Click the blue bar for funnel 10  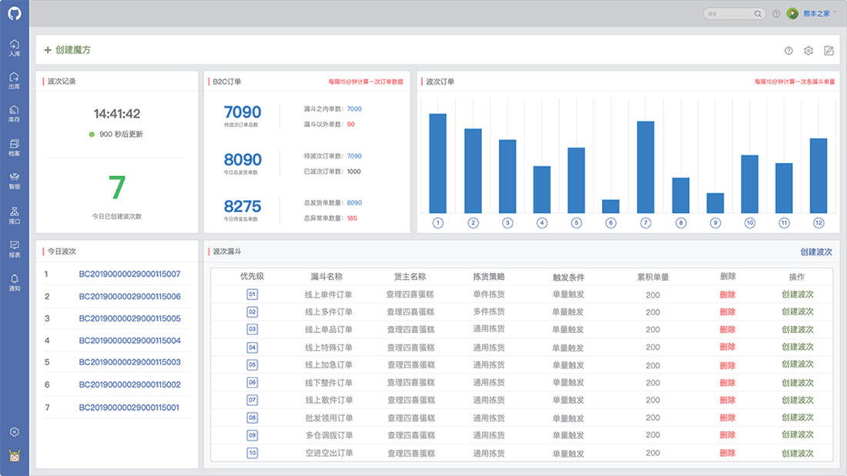point(749,184)
